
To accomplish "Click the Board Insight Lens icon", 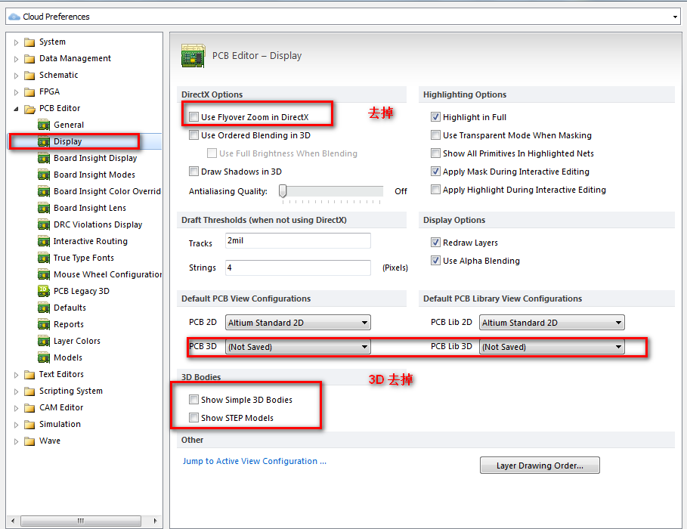I will tap(44, 208).
